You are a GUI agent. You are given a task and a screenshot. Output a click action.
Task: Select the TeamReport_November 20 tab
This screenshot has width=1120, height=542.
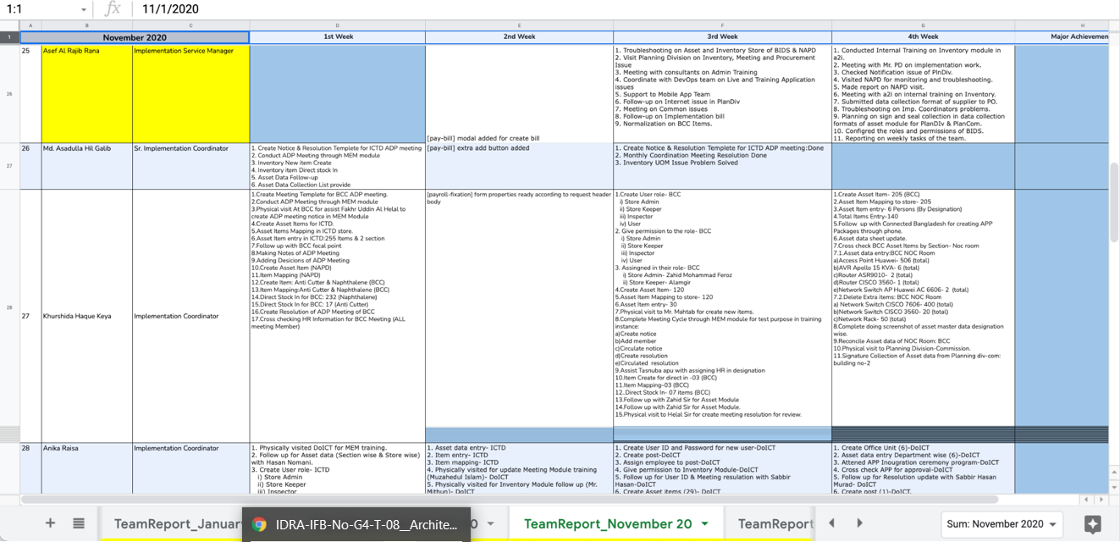pyautogui.click(x=608, y=524)
